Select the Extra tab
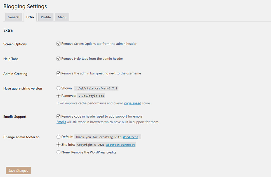Image resolution: width=271 pixels, height=177 pixels. click(30, 17)
